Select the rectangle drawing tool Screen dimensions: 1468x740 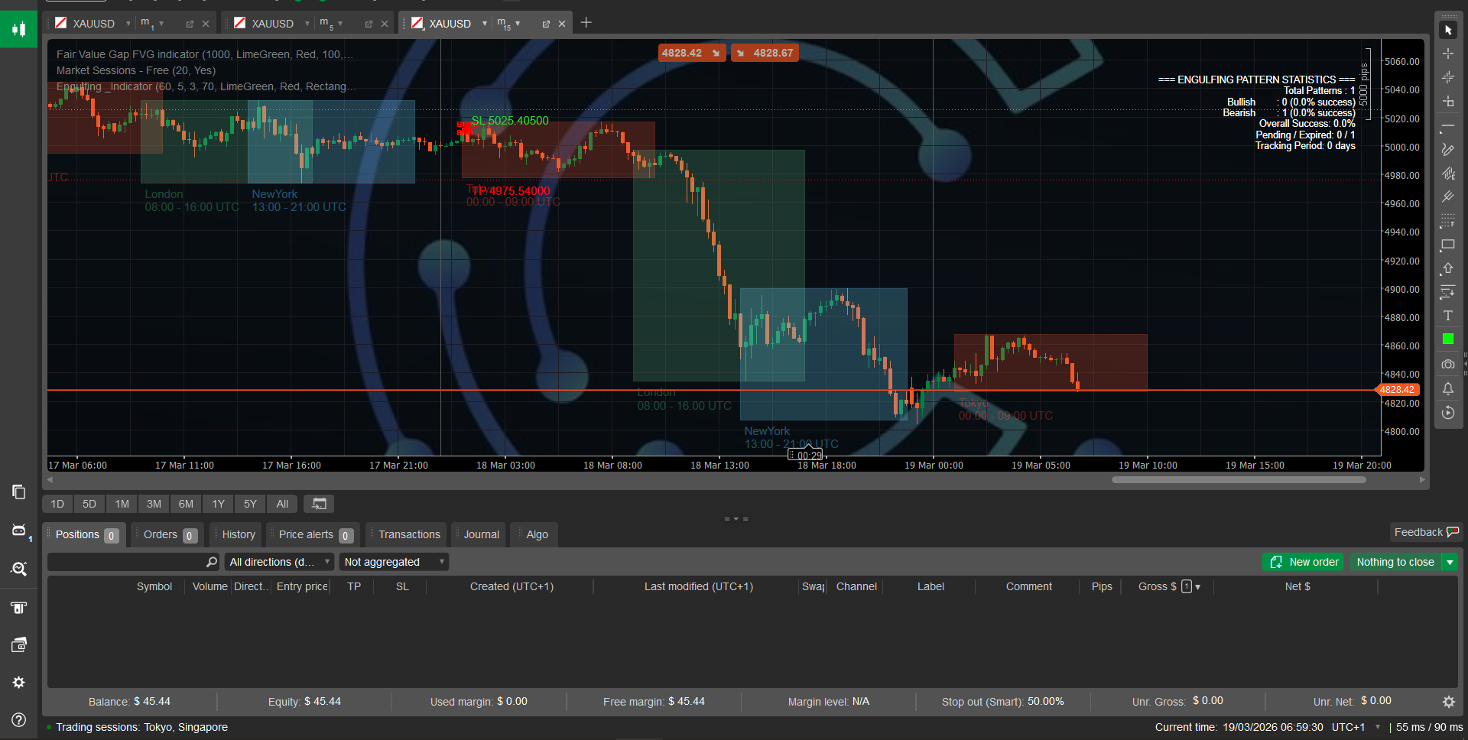point(1448,245)
